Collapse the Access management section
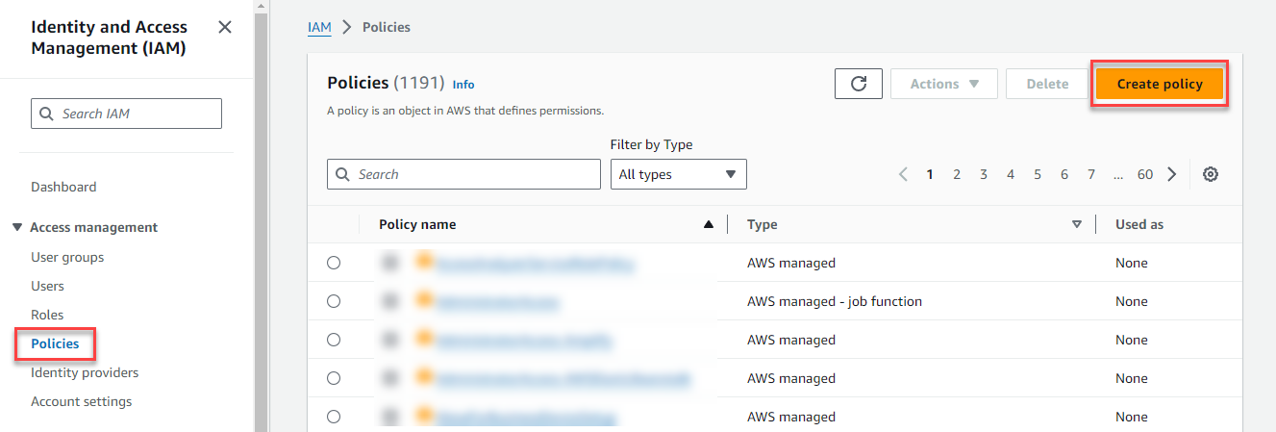 (x=17, y=227)
